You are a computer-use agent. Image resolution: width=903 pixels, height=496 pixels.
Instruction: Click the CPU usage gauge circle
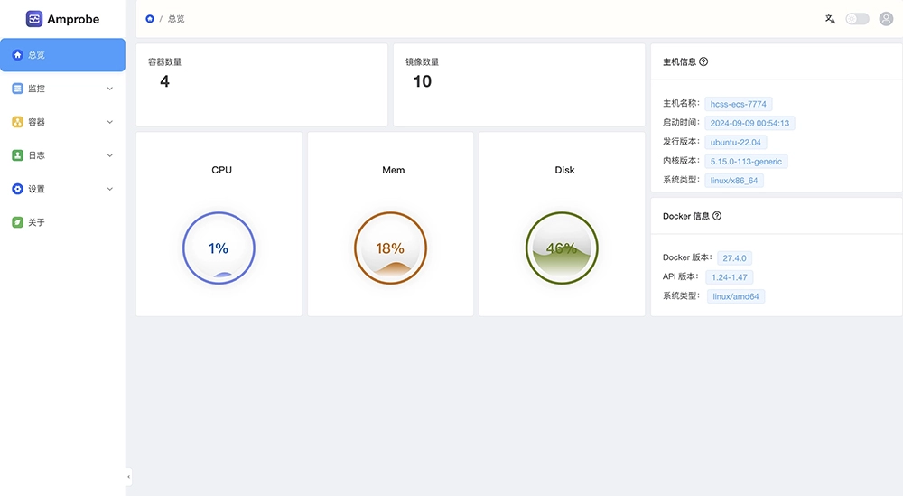pos(219,248)
